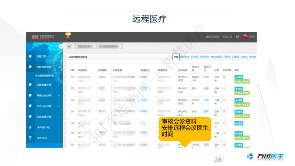Toggle the 远程视频会诊 menu arrow
Image resolution: width=295 pixels, height=166 pixels.
point(59,67)
